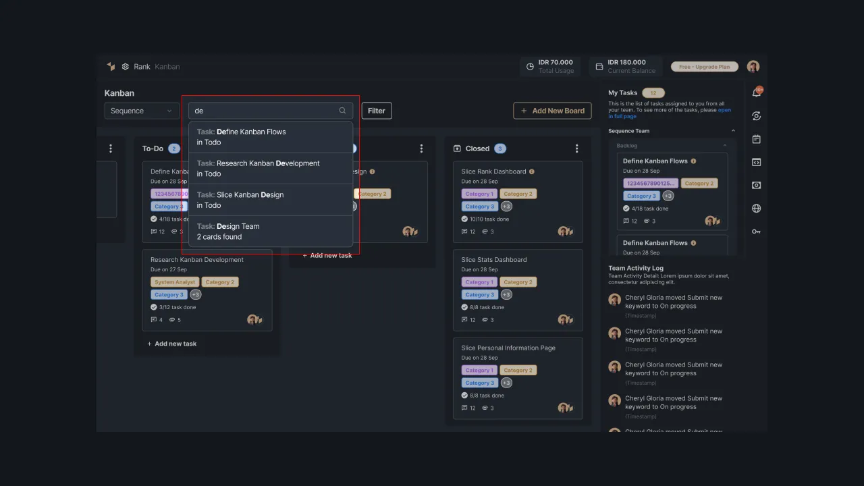The height and width of the screenshot is (486, 864).
Task: Click the Add New Board button
Action: (x=552, y=111)
